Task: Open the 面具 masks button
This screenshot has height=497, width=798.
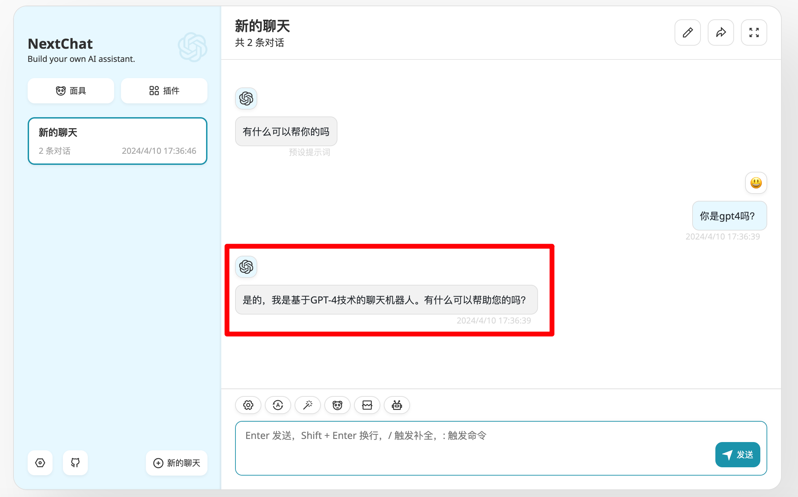Action: coord(71,91)
